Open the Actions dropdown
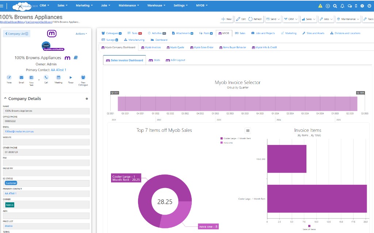374x233 pixels. point(81,34)
